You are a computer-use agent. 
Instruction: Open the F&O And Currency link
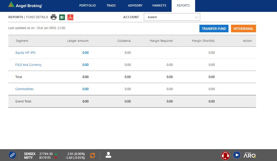(28, 65)
